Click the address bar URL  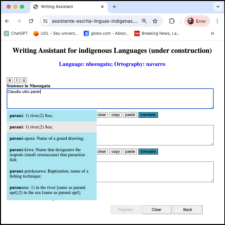pos(95,21)
